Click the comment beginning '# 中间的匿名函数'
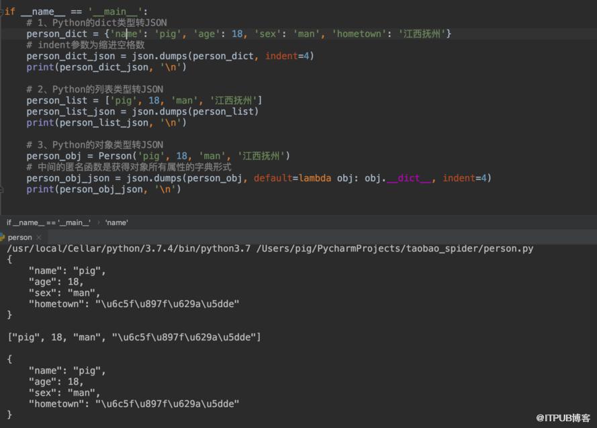This screenshot has width=597, height=428. [x=129, y=167]
